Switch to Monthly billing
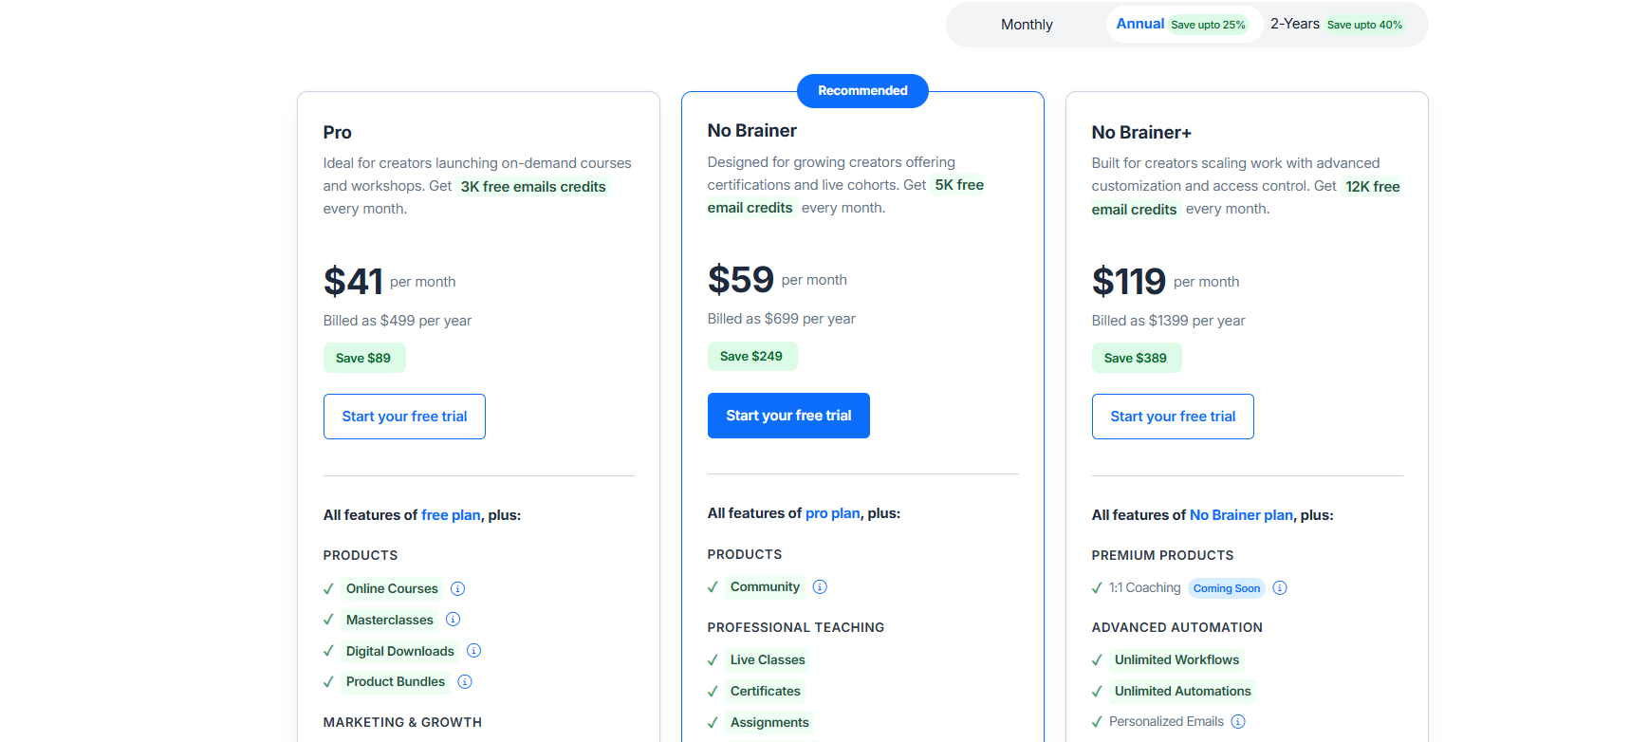Image resolution: width=1648 pixels, height=742 pixels. point(1026,24)
